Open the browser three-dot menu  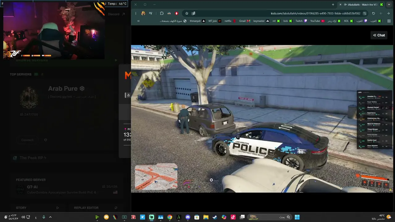point(136,13)
